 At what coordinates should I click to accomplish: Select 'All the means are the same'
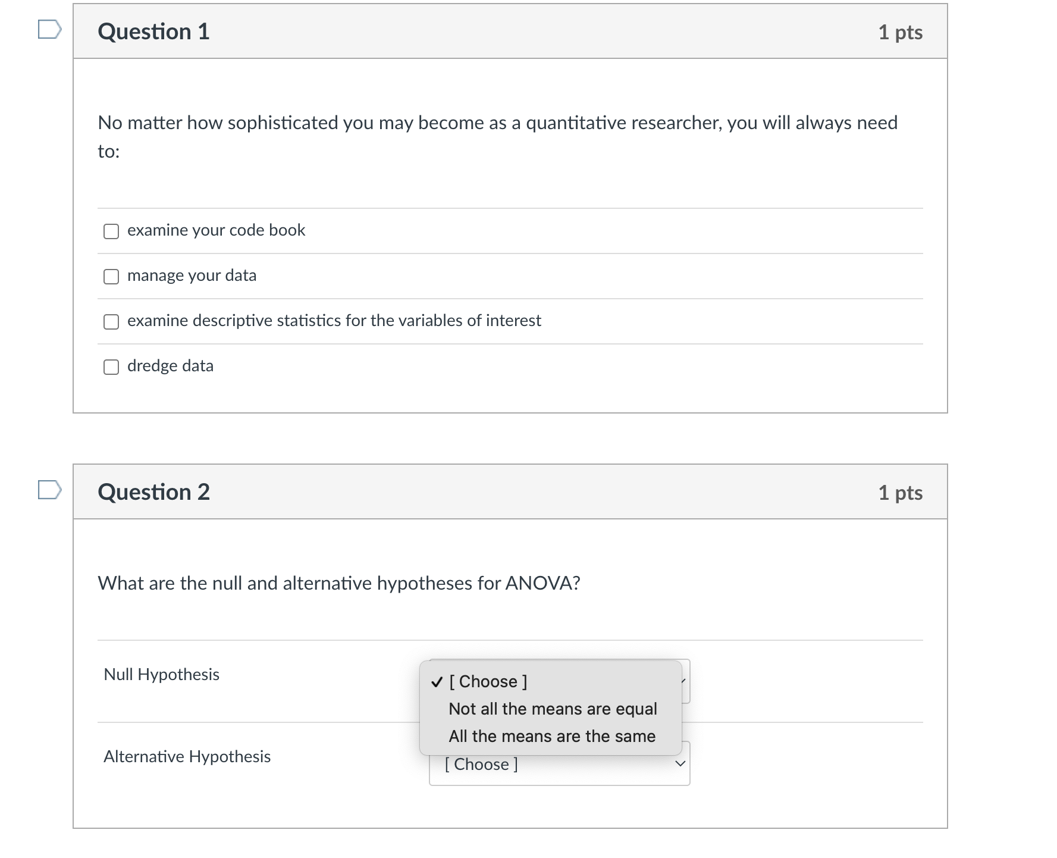point(551,737)
